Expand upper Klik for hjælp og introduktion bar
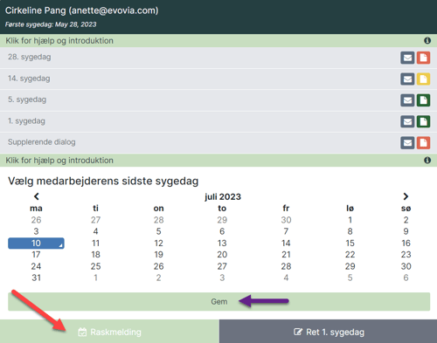This screenshot has height=343, width=437. point(218,40)
